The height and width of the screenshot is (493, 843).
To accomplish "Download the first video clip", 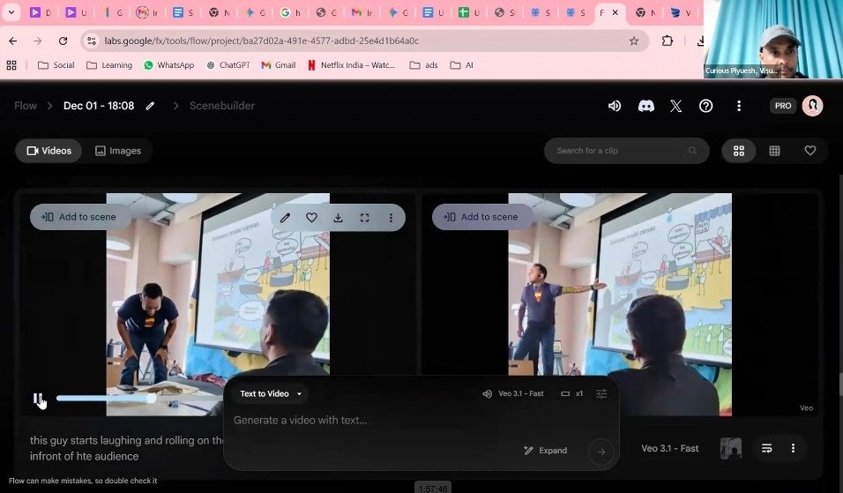I will click(338, 217).
